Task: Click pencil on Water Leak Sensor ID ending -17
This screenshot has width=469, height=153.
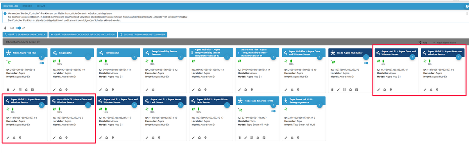Action: click(x=193, y=137)
